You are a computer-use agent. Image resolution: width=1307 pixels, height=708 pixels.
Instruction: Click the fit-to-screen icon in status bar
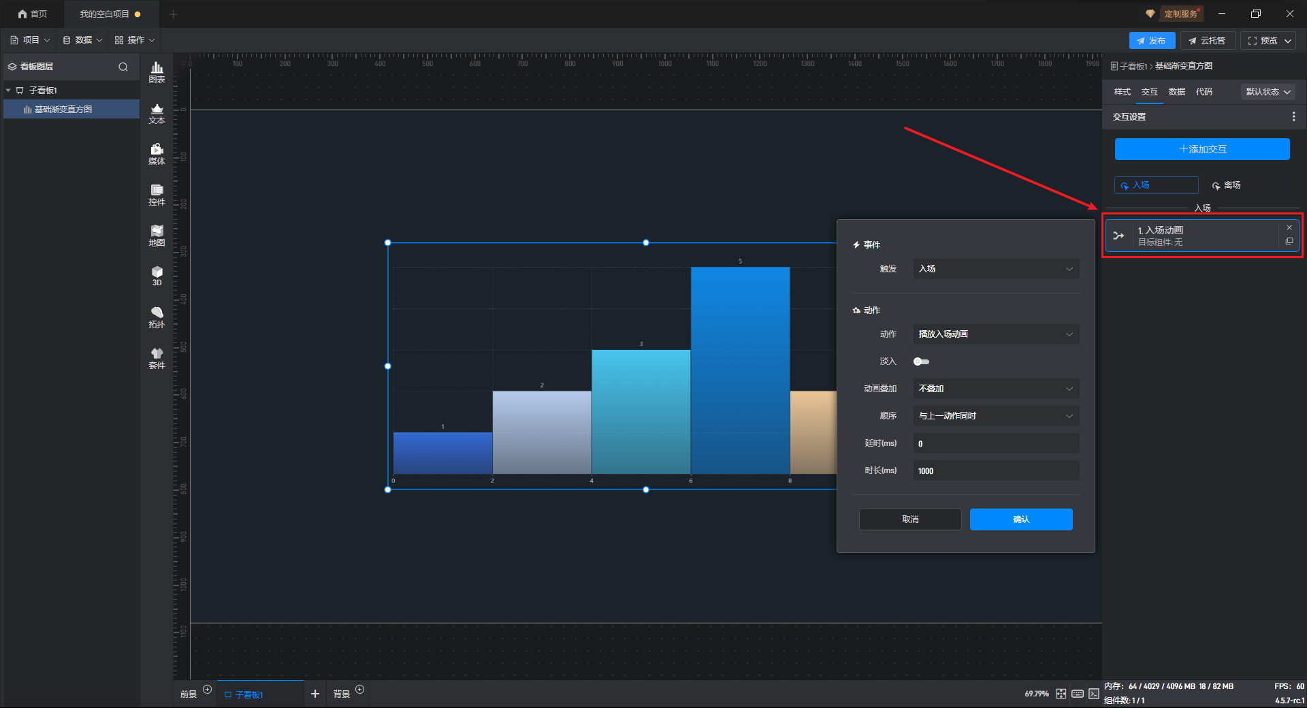[x=1061, y=694]
